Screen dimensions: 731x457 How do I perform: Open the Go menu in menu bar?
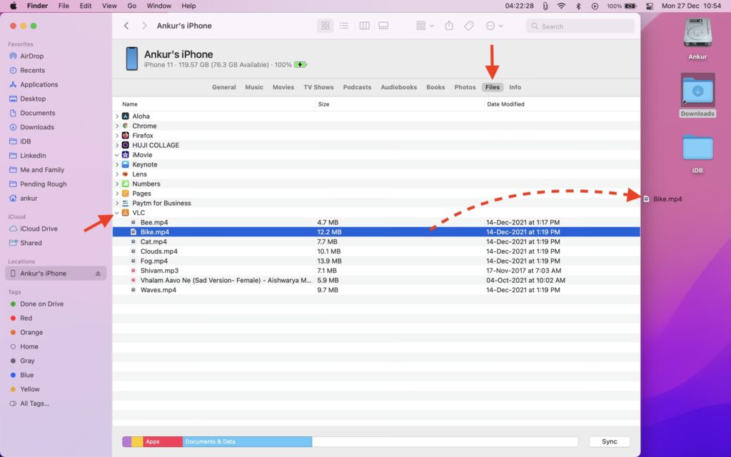tap(131, 6)
